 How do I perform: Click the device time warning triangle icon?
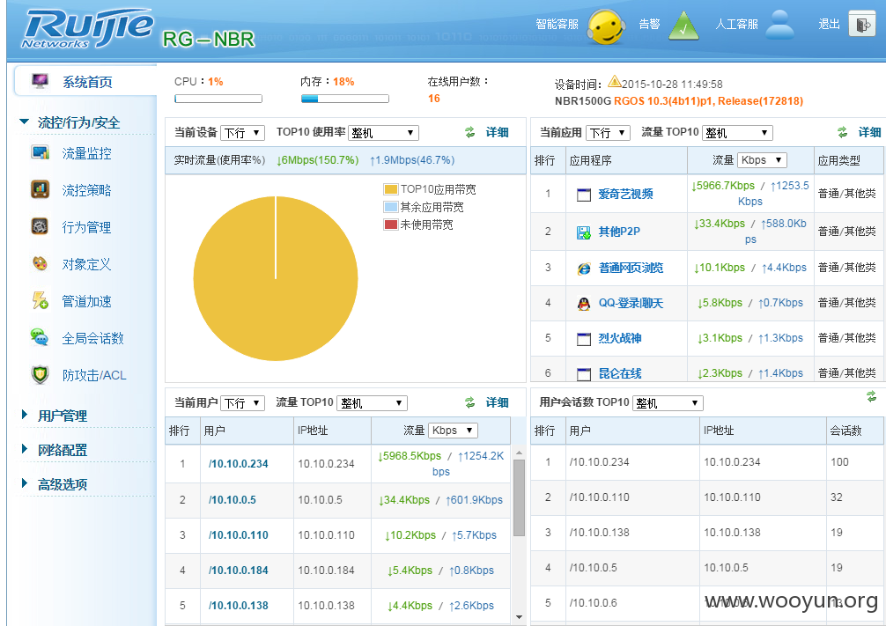point(614,82)
